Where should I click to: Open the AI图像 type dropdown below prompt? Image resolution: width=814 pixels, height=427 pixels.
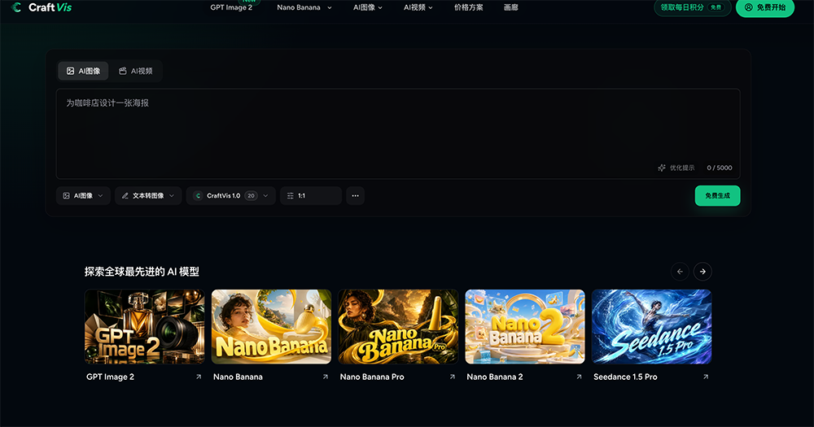pyautogui.click(x=83, y=195)
